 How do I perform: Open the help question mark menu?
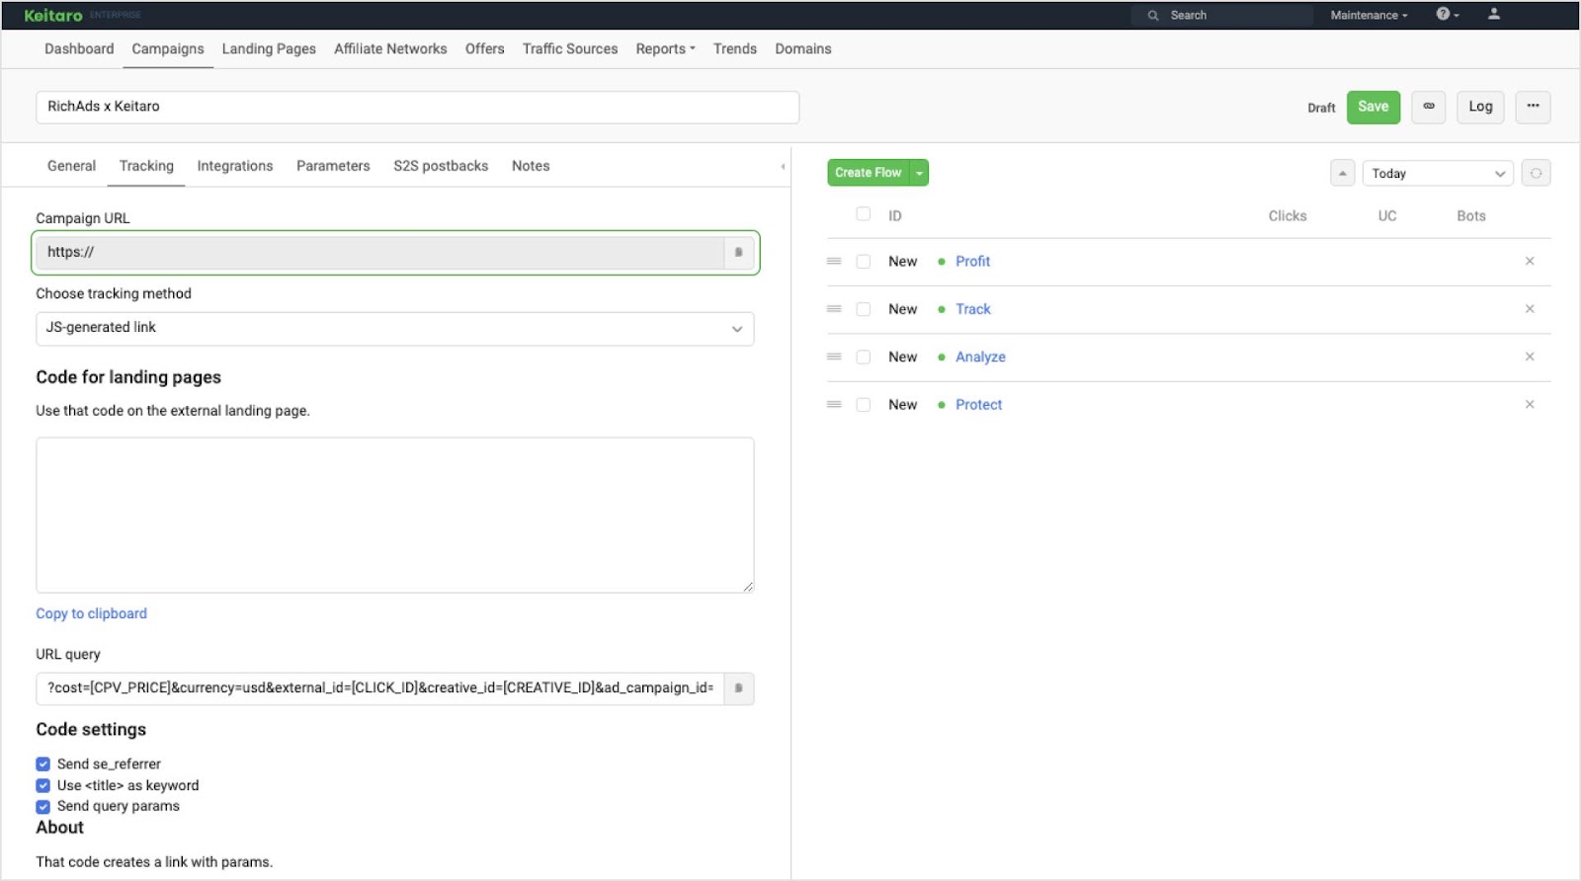pyautogui.click(x=1447, y=15)
